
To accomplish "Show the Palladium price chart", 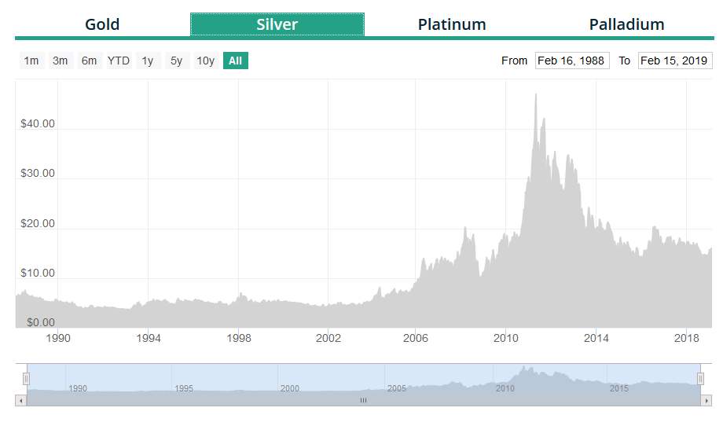I will coord(626,24).
